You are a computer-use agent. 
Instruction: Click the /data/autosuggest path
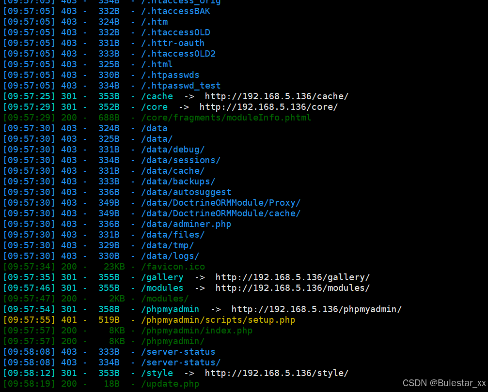[186, 192]
